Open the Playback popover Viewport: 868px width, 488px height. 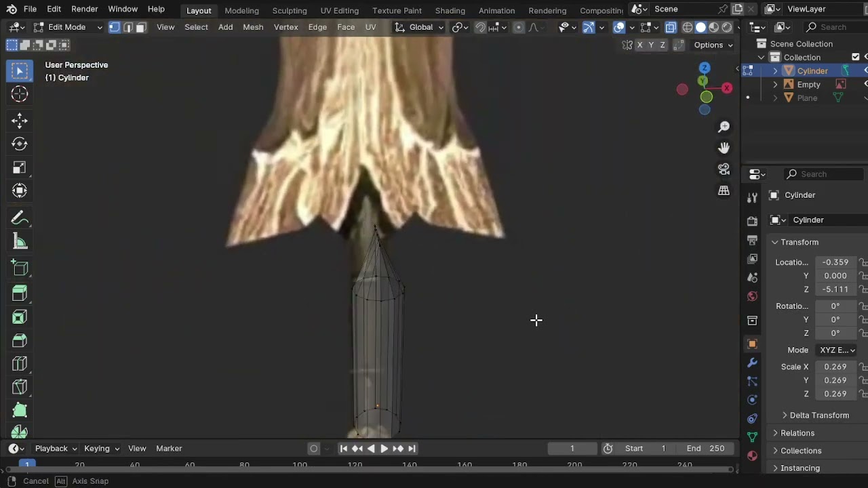point(56,449)
